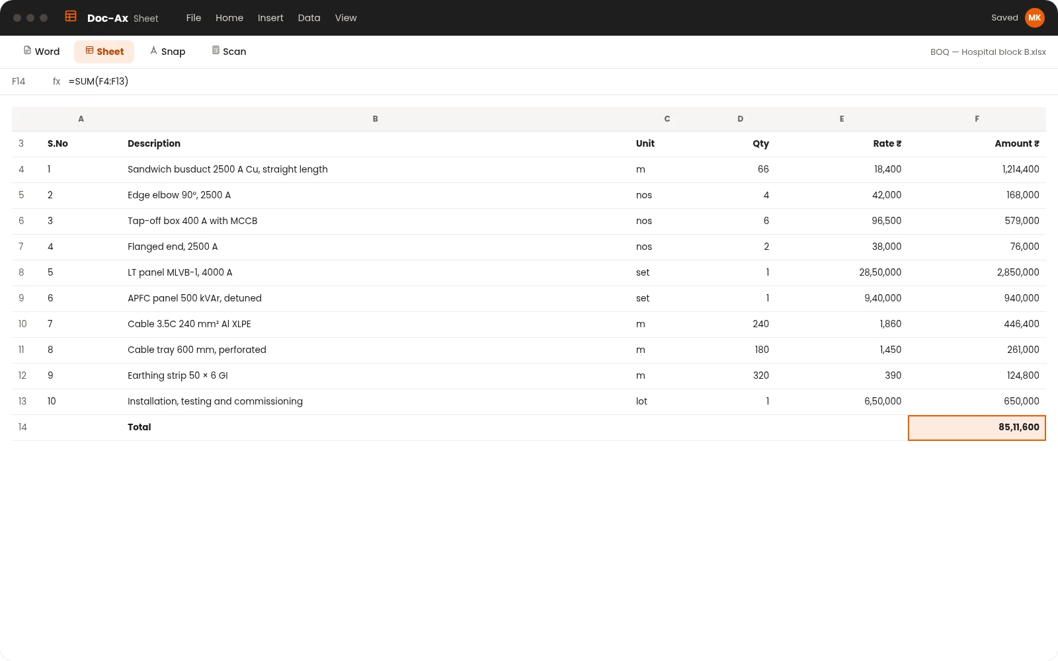Switch to the Scan tab
1058x661 pixels.
(229, 52)
